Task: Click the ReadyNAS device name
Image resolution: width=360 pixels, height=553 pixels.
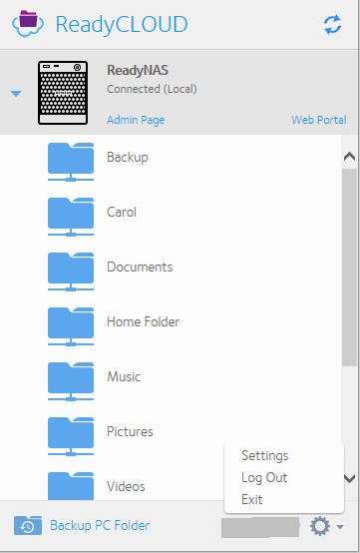Action: coord(138,70)
